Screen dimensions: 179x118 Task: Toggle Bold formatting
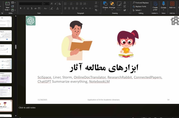20,8
